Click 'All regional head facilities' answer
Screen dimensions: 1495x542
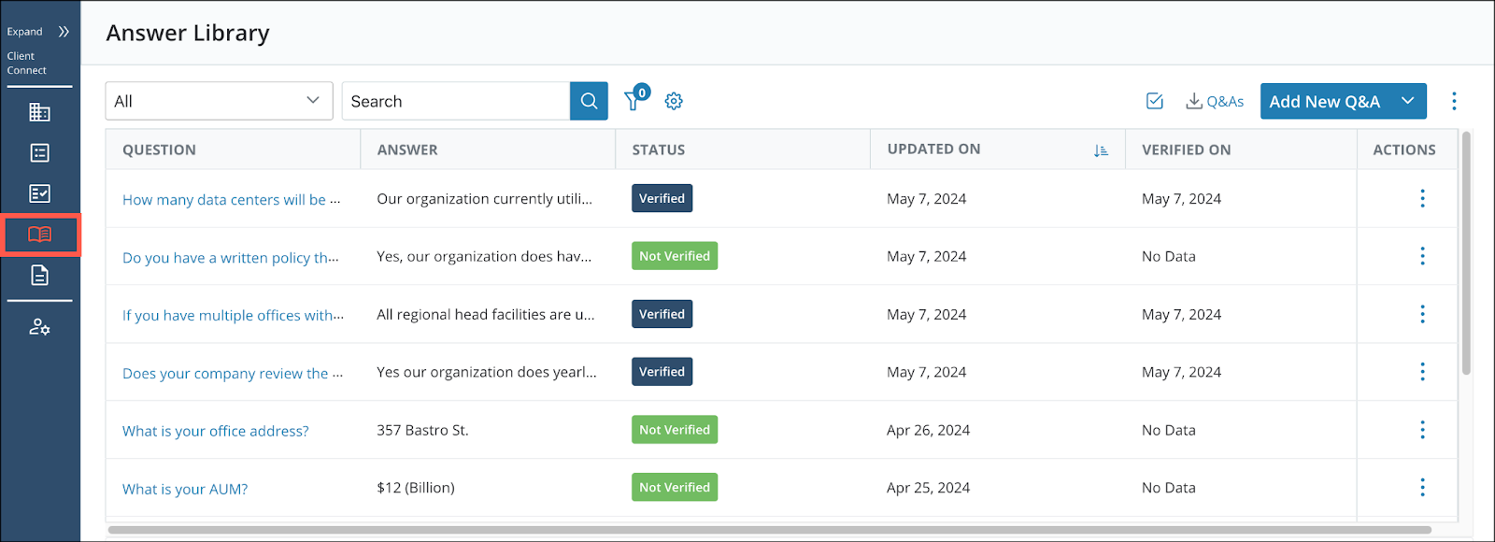pyautogui.click(x=486, y=314)
